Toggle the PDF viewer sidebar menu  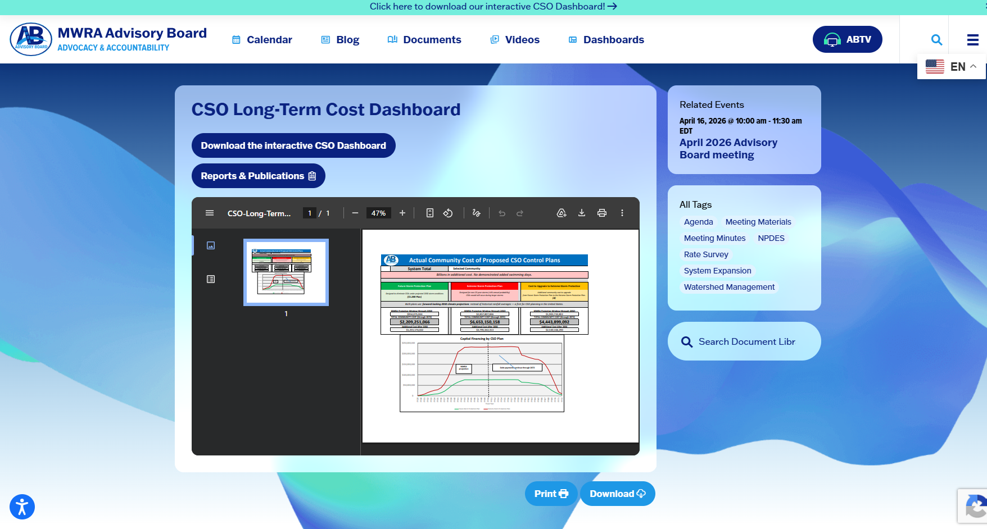tap(210, 213)
